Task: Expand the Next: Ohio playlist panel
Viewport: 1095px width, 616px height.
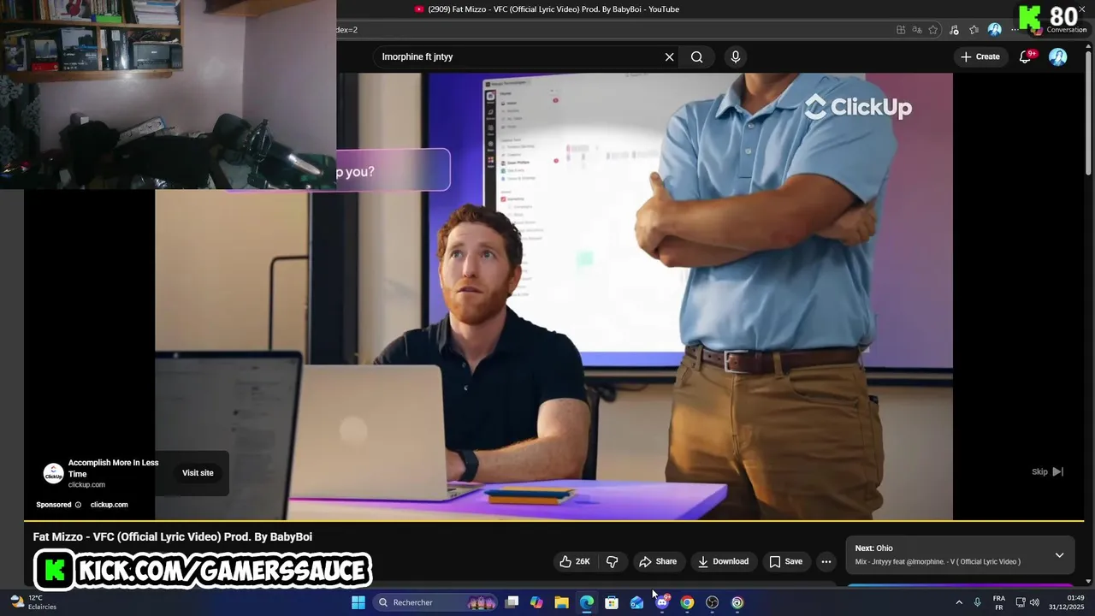Action: pos(1059,555)
